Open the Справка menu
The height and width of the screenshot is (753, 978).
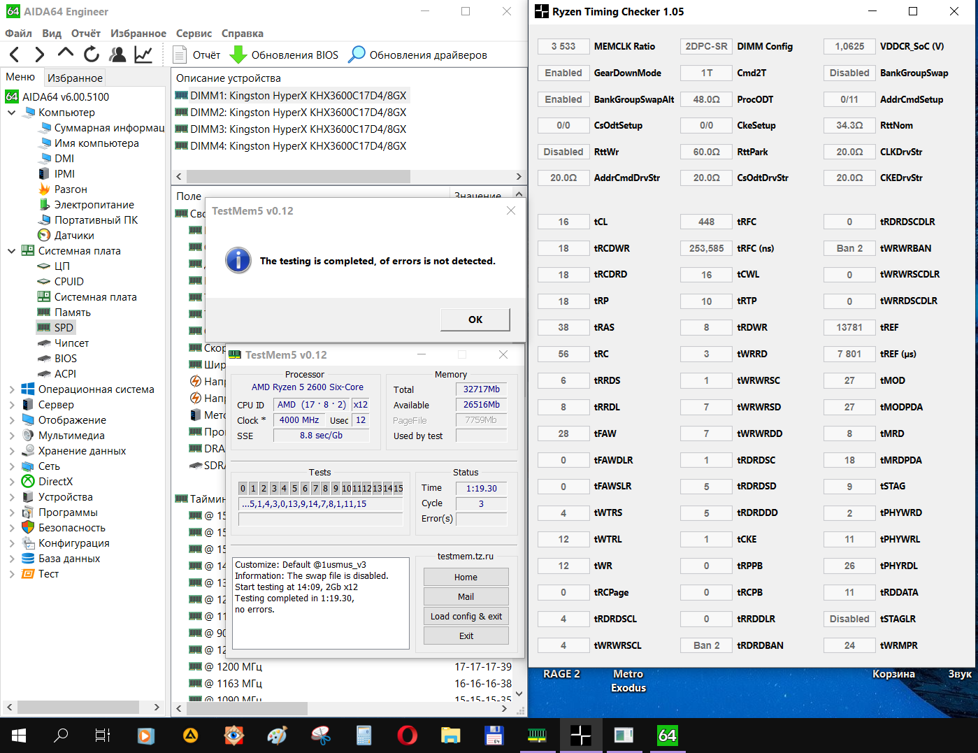(243, 34)
